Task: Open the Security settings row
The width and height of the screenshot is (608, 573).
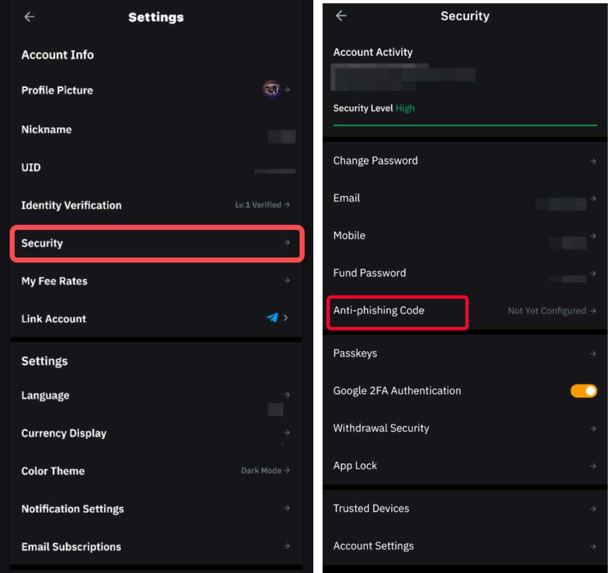Action: coord(156,243)
